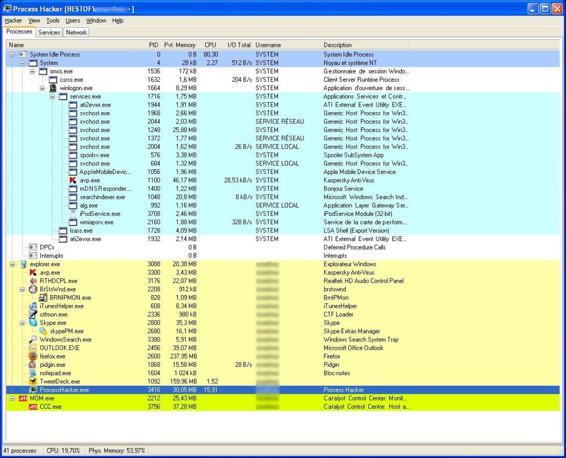Viewport: 566px width, 458px height.
Task: Click the firefox.exe icon
Action: click(33, 356)
